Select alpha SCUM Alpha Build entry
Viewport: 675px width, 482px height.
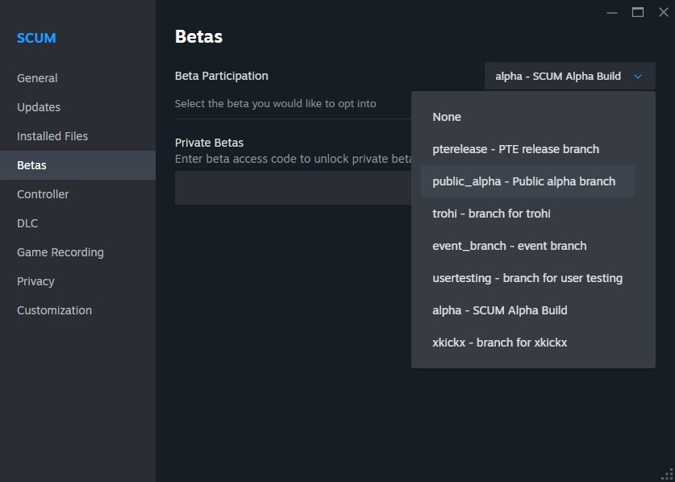tap(499, 310)
